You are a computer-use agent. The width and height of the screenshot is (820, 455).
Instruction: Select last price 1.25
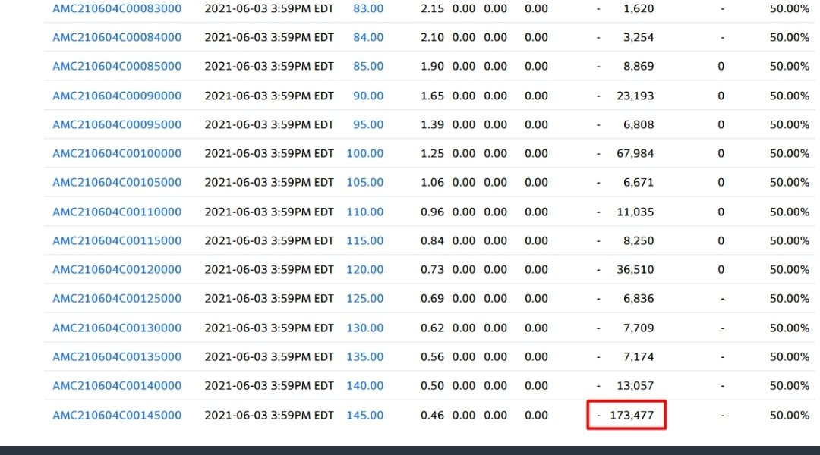click(433, 154)
